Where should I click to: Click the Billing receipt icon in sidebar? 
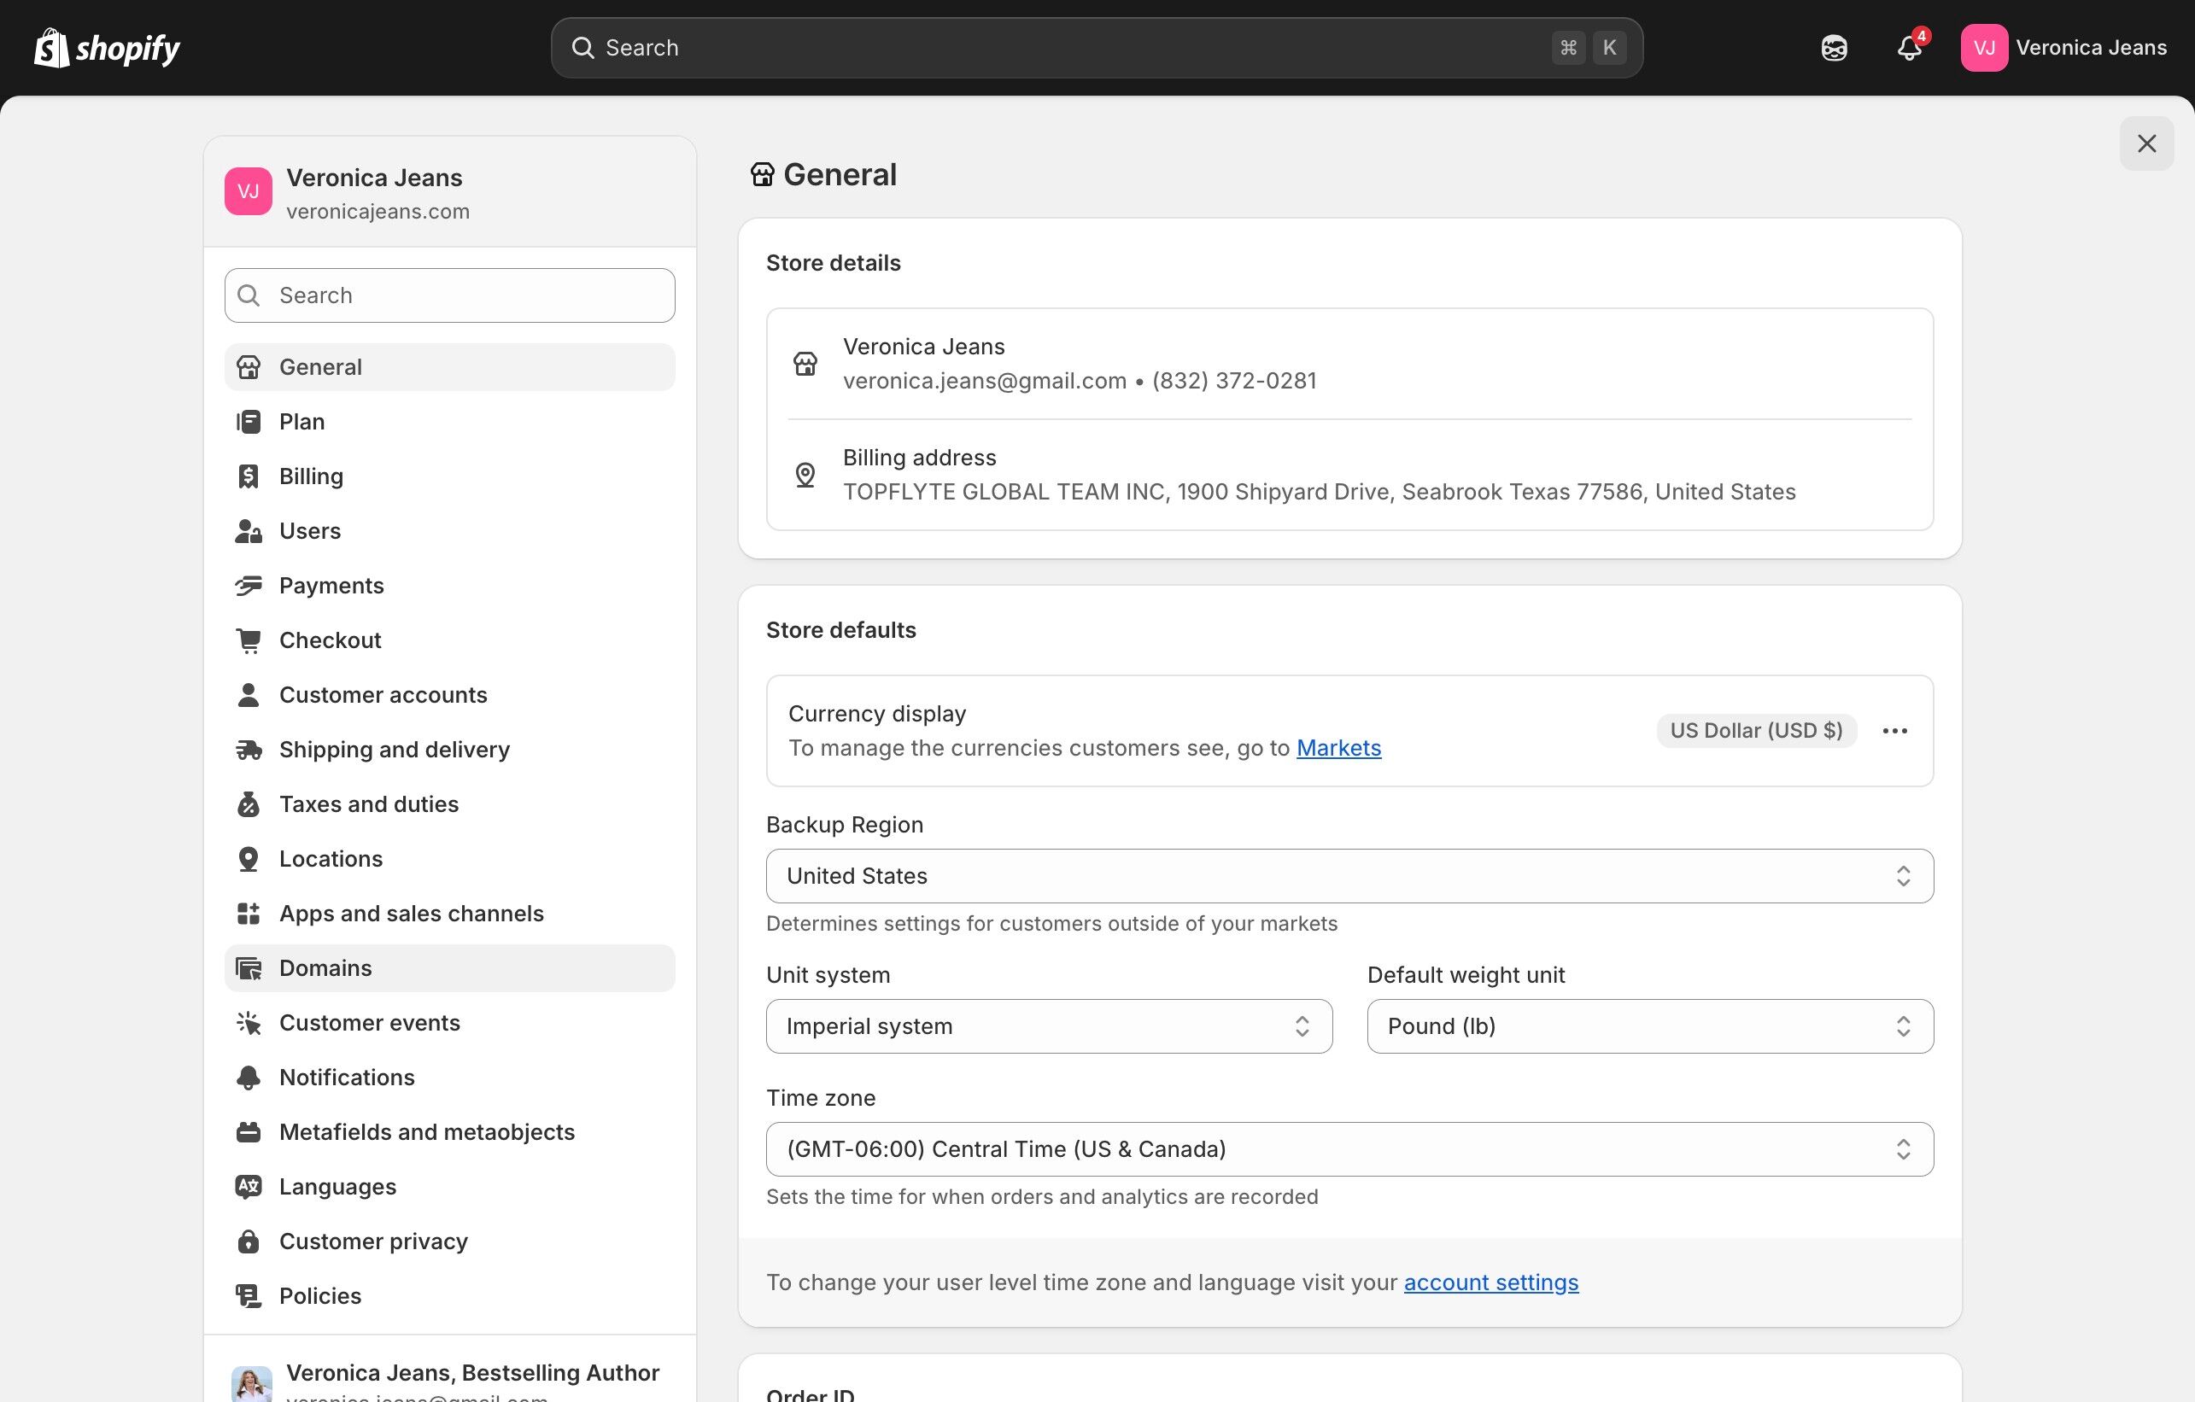(248, 476)
